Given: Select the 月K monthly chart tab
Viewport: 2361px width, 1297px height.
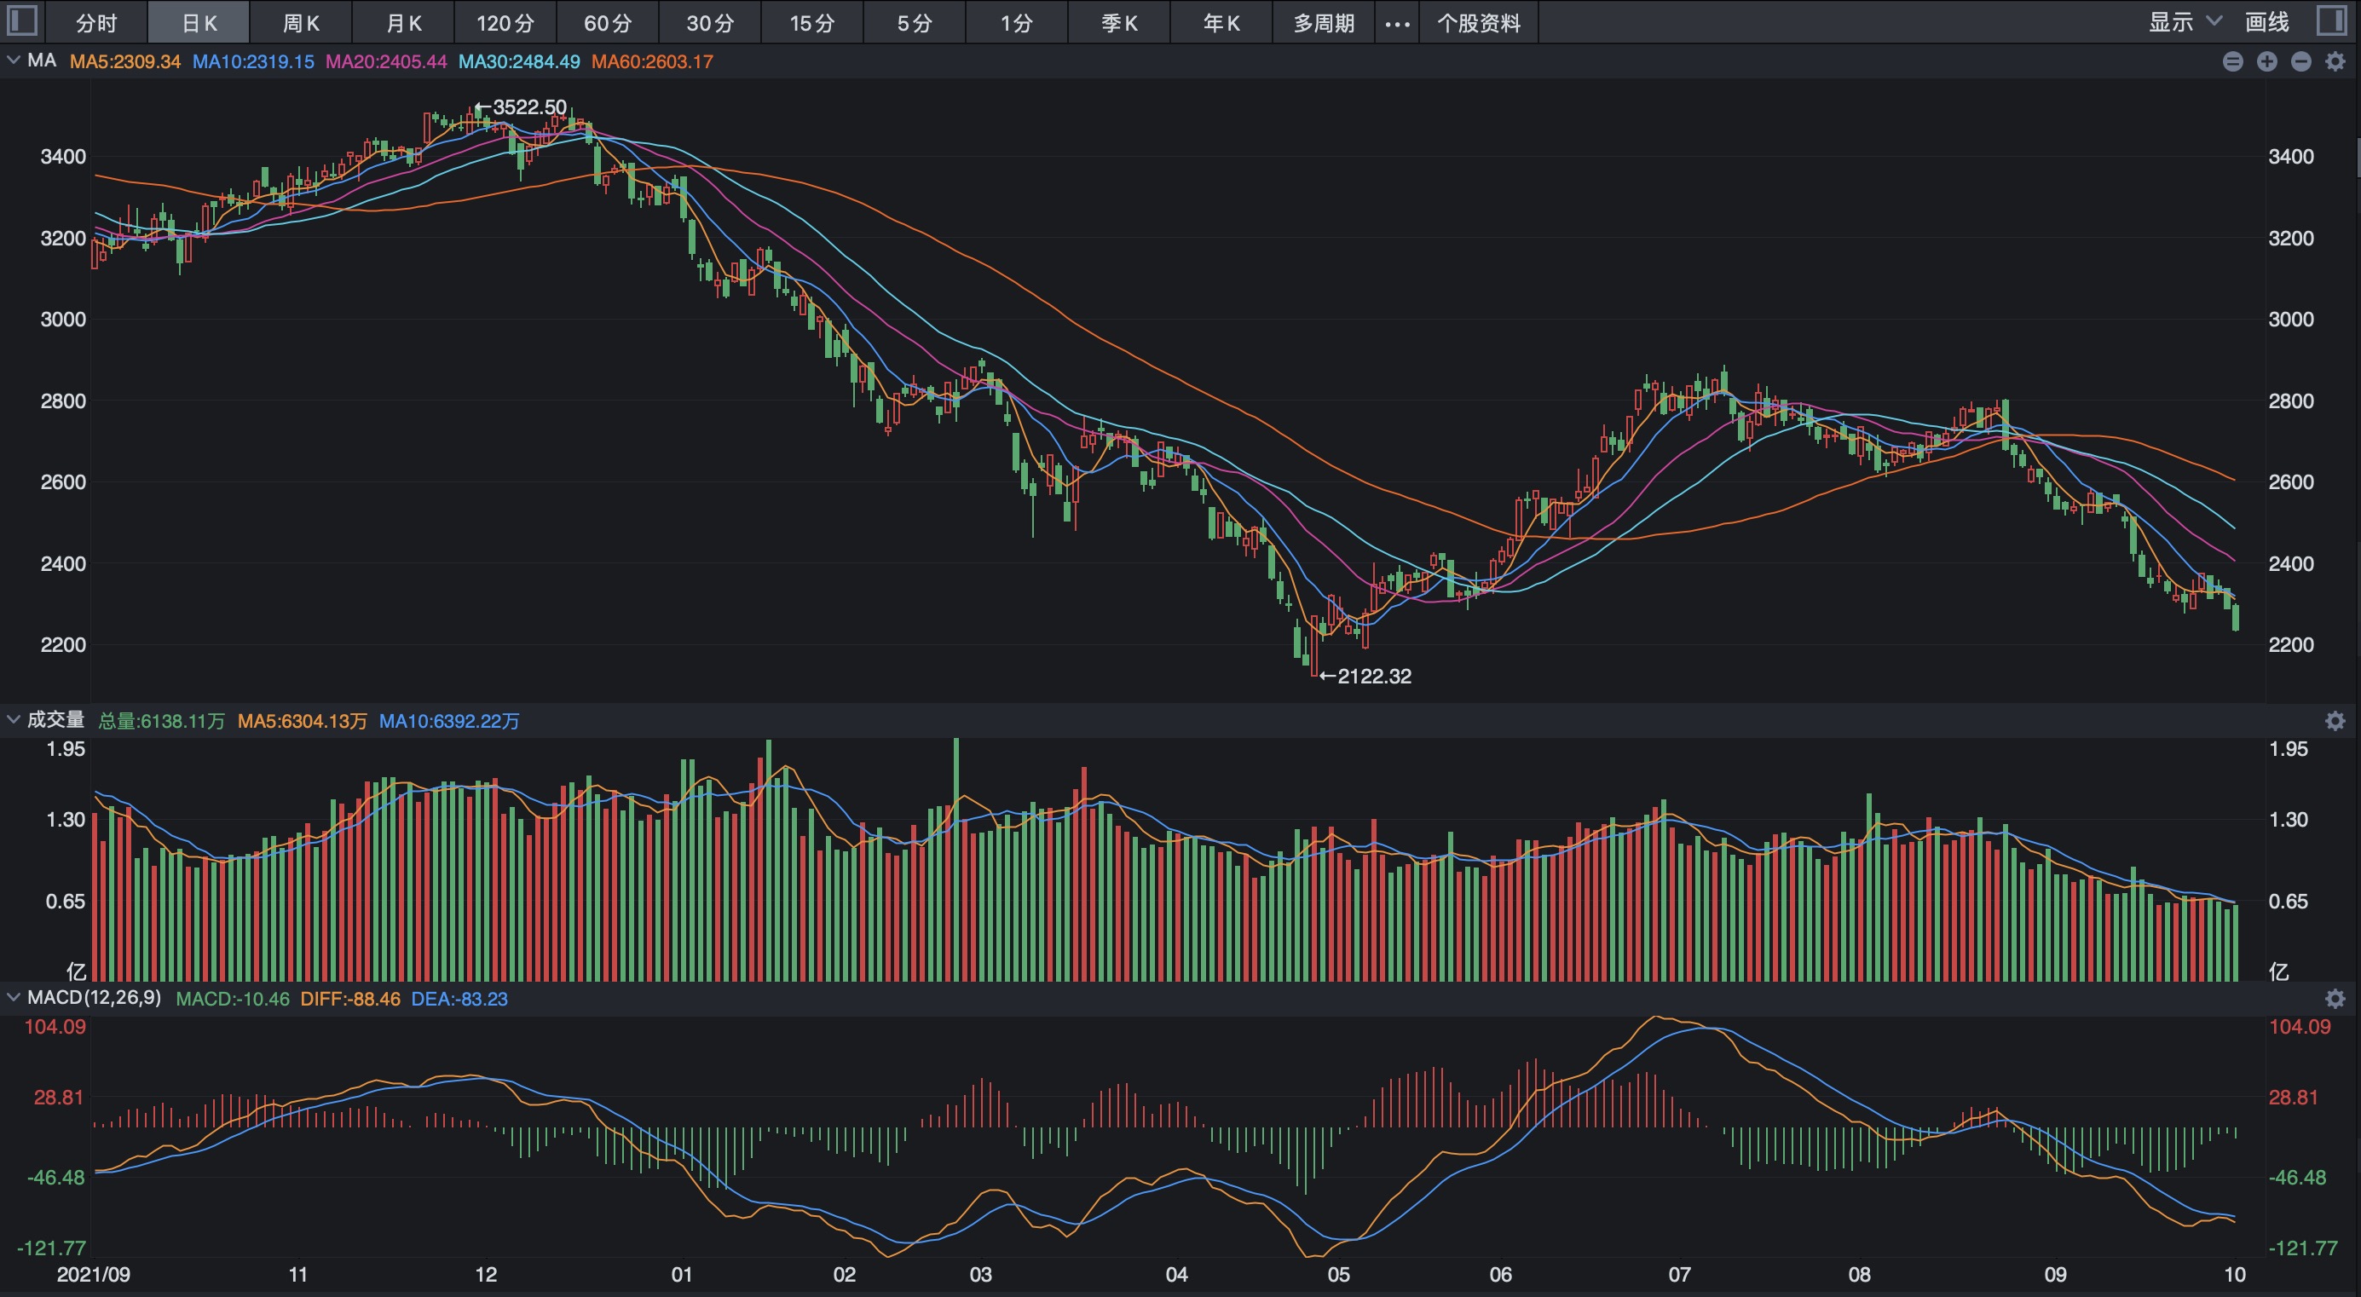Looking at the screenshot, I should pyautogui.click(x=403, y=23).
